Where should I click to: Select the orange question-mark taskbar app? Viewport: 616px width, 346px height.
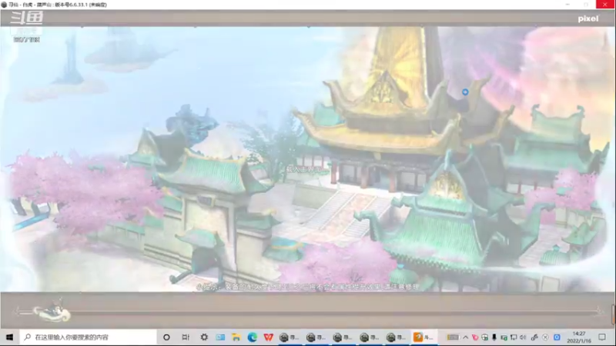tap(423, 337)
